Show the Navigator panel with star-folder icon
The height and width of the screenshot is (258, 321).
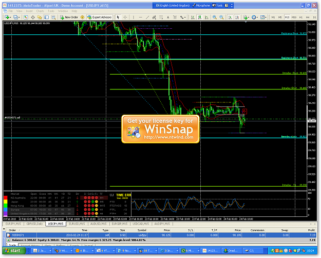40,17
